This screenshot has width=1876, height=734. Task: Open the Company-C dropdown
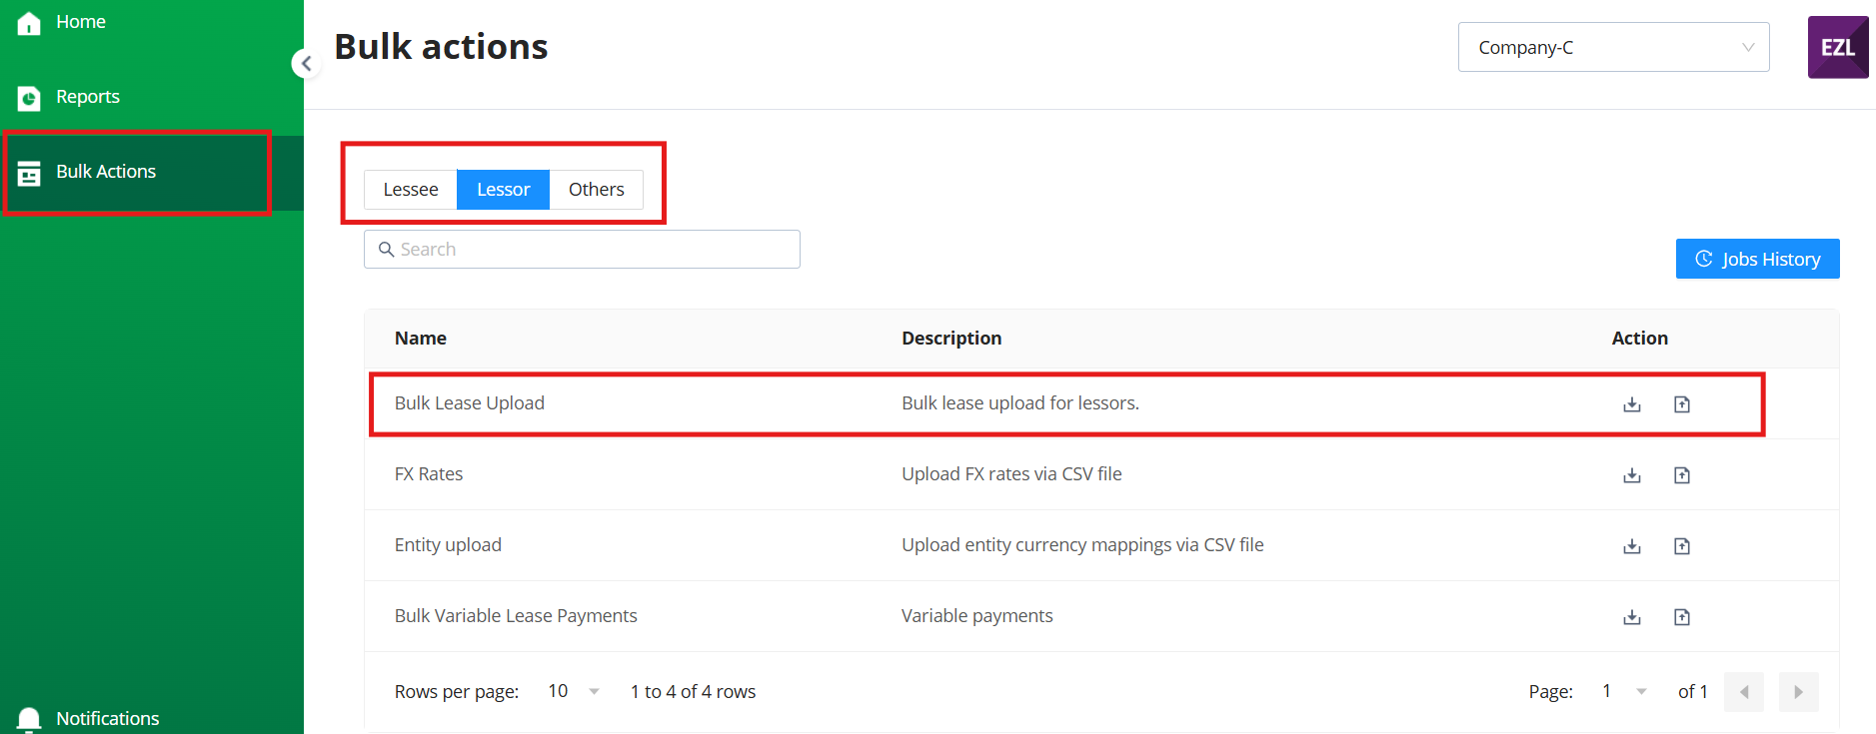point(1613,47)
